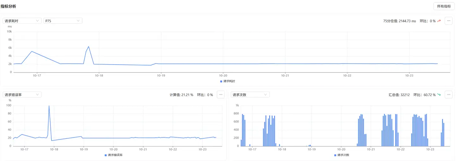Screen dimensions: 456x161
Task: Expand the 请求错误率 metric selector
Action: [22, 95]
